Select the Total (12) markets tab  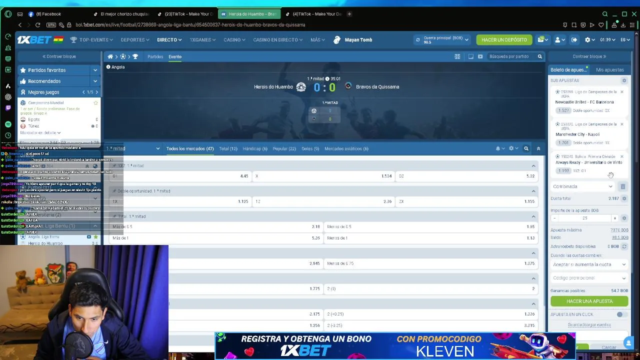point(228,148)
